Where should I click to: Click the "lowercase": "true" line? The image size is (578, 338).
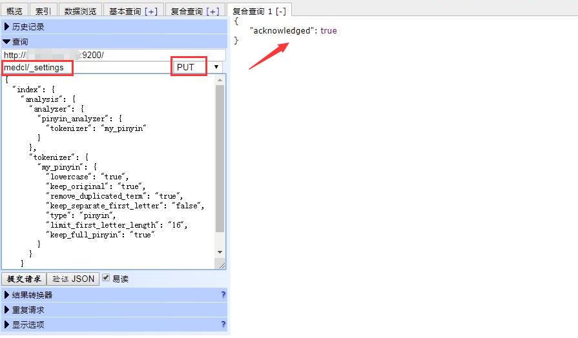87,177
